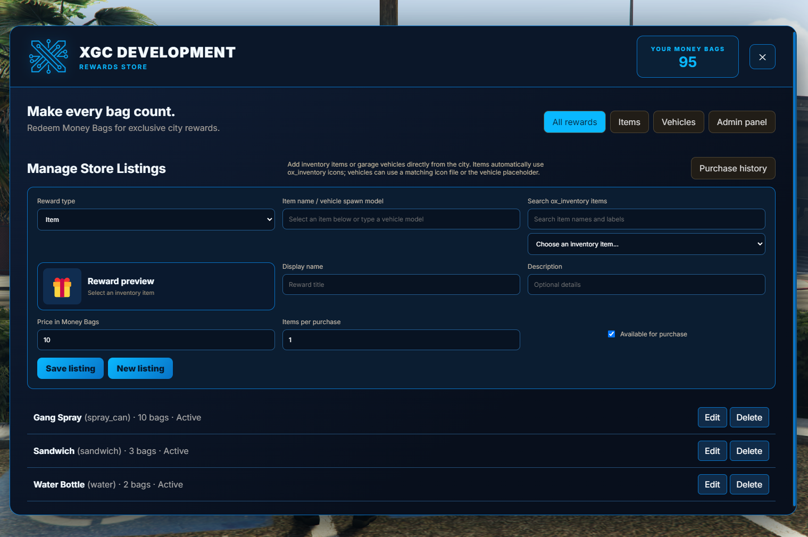This screenshot has width=808, height=537.
Task: Click the Gang Spray (spray_can) row text
Action: coord(117,417)
